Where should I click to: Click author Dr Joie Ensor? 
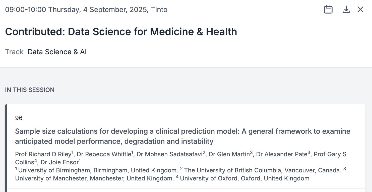59,162
